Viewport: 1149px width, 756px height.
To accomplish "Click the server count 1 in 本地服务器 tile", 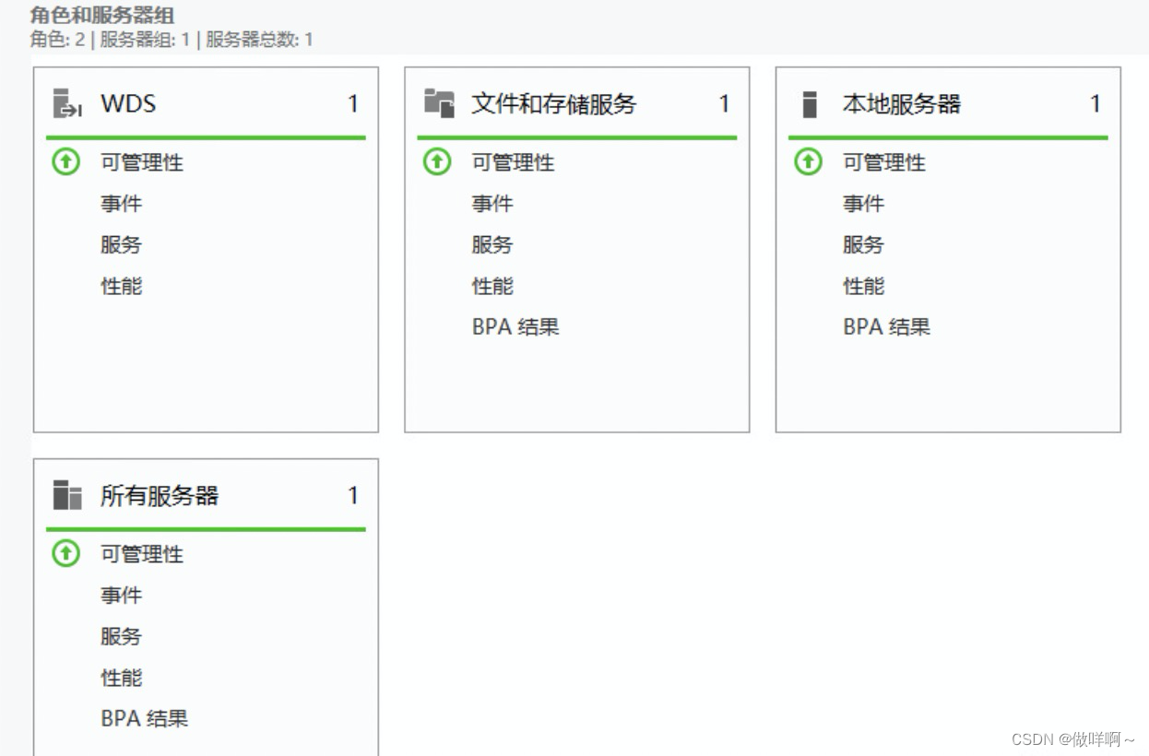I will pos(1096,104).
